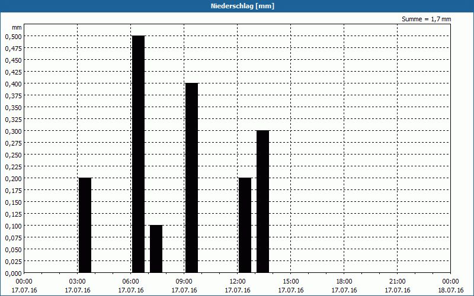474x296 pixels.
Task: Click the 17.07.16 date under 15:00
Action: (x=291, y=290)
